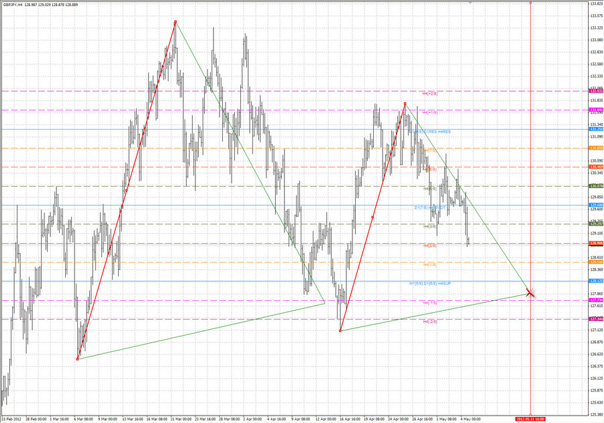Click the W1(5/8) D1(8/8) H4SUP label

point(430,283)
